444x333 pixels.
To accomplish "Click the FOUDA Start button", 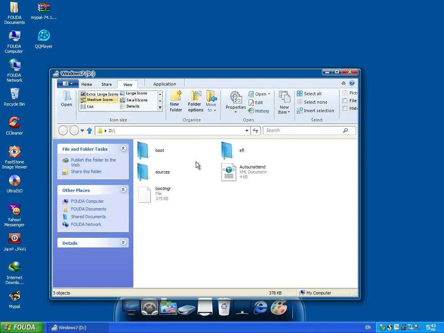I will point(22,327).
